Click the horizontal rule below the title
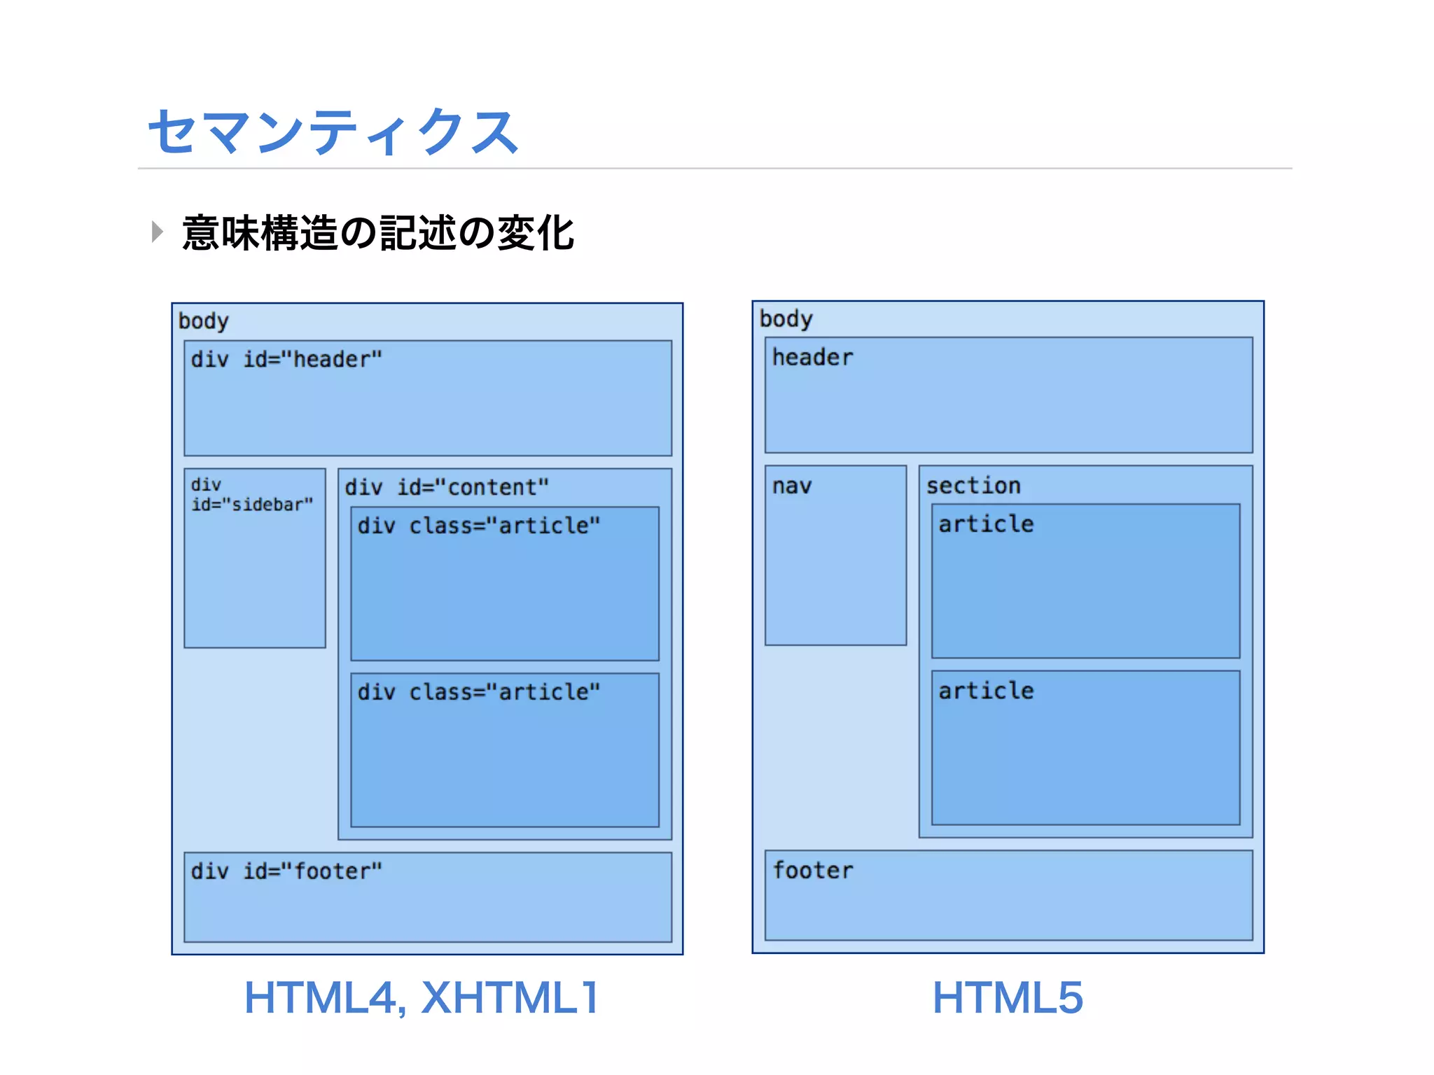The width and height of the screenshot is (1434, 1075). [714, 169]
